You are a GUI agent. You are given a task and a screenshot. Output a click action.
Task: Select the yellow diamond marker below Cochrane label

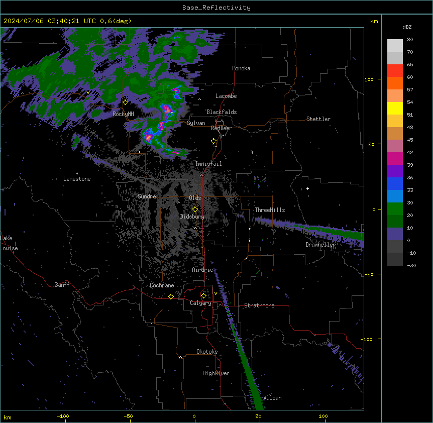click(171, 296)
